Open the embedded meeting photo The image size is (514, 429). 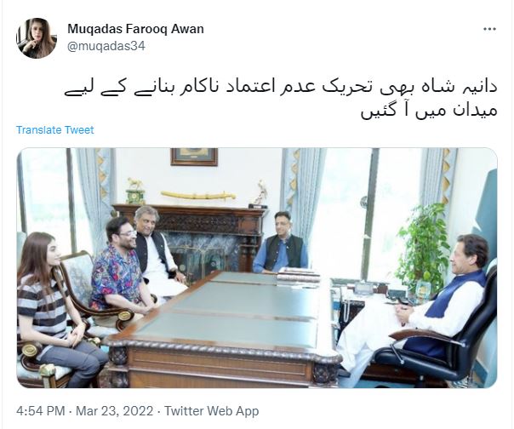257,267
